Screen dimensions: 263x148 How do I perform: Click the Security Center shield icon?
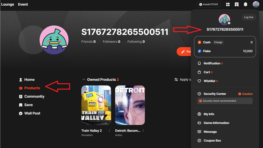pos(199,94)
